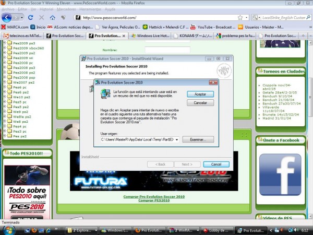Switch to the KONAMI tab
The height and width of the screenshot is (235, 313).
pyautogui.click(x=193, y=36)
